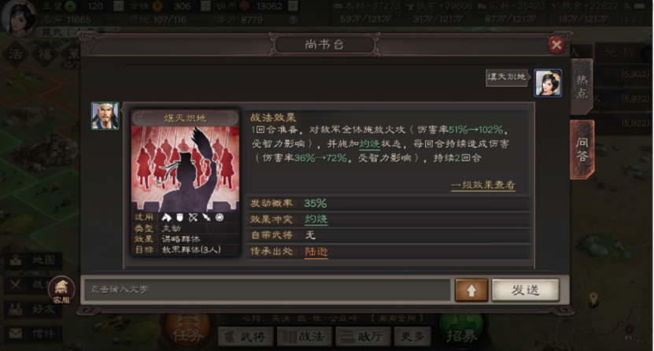Click the male general avatar on left
This screenshot has height=351, width=654.
pos(105,116)
